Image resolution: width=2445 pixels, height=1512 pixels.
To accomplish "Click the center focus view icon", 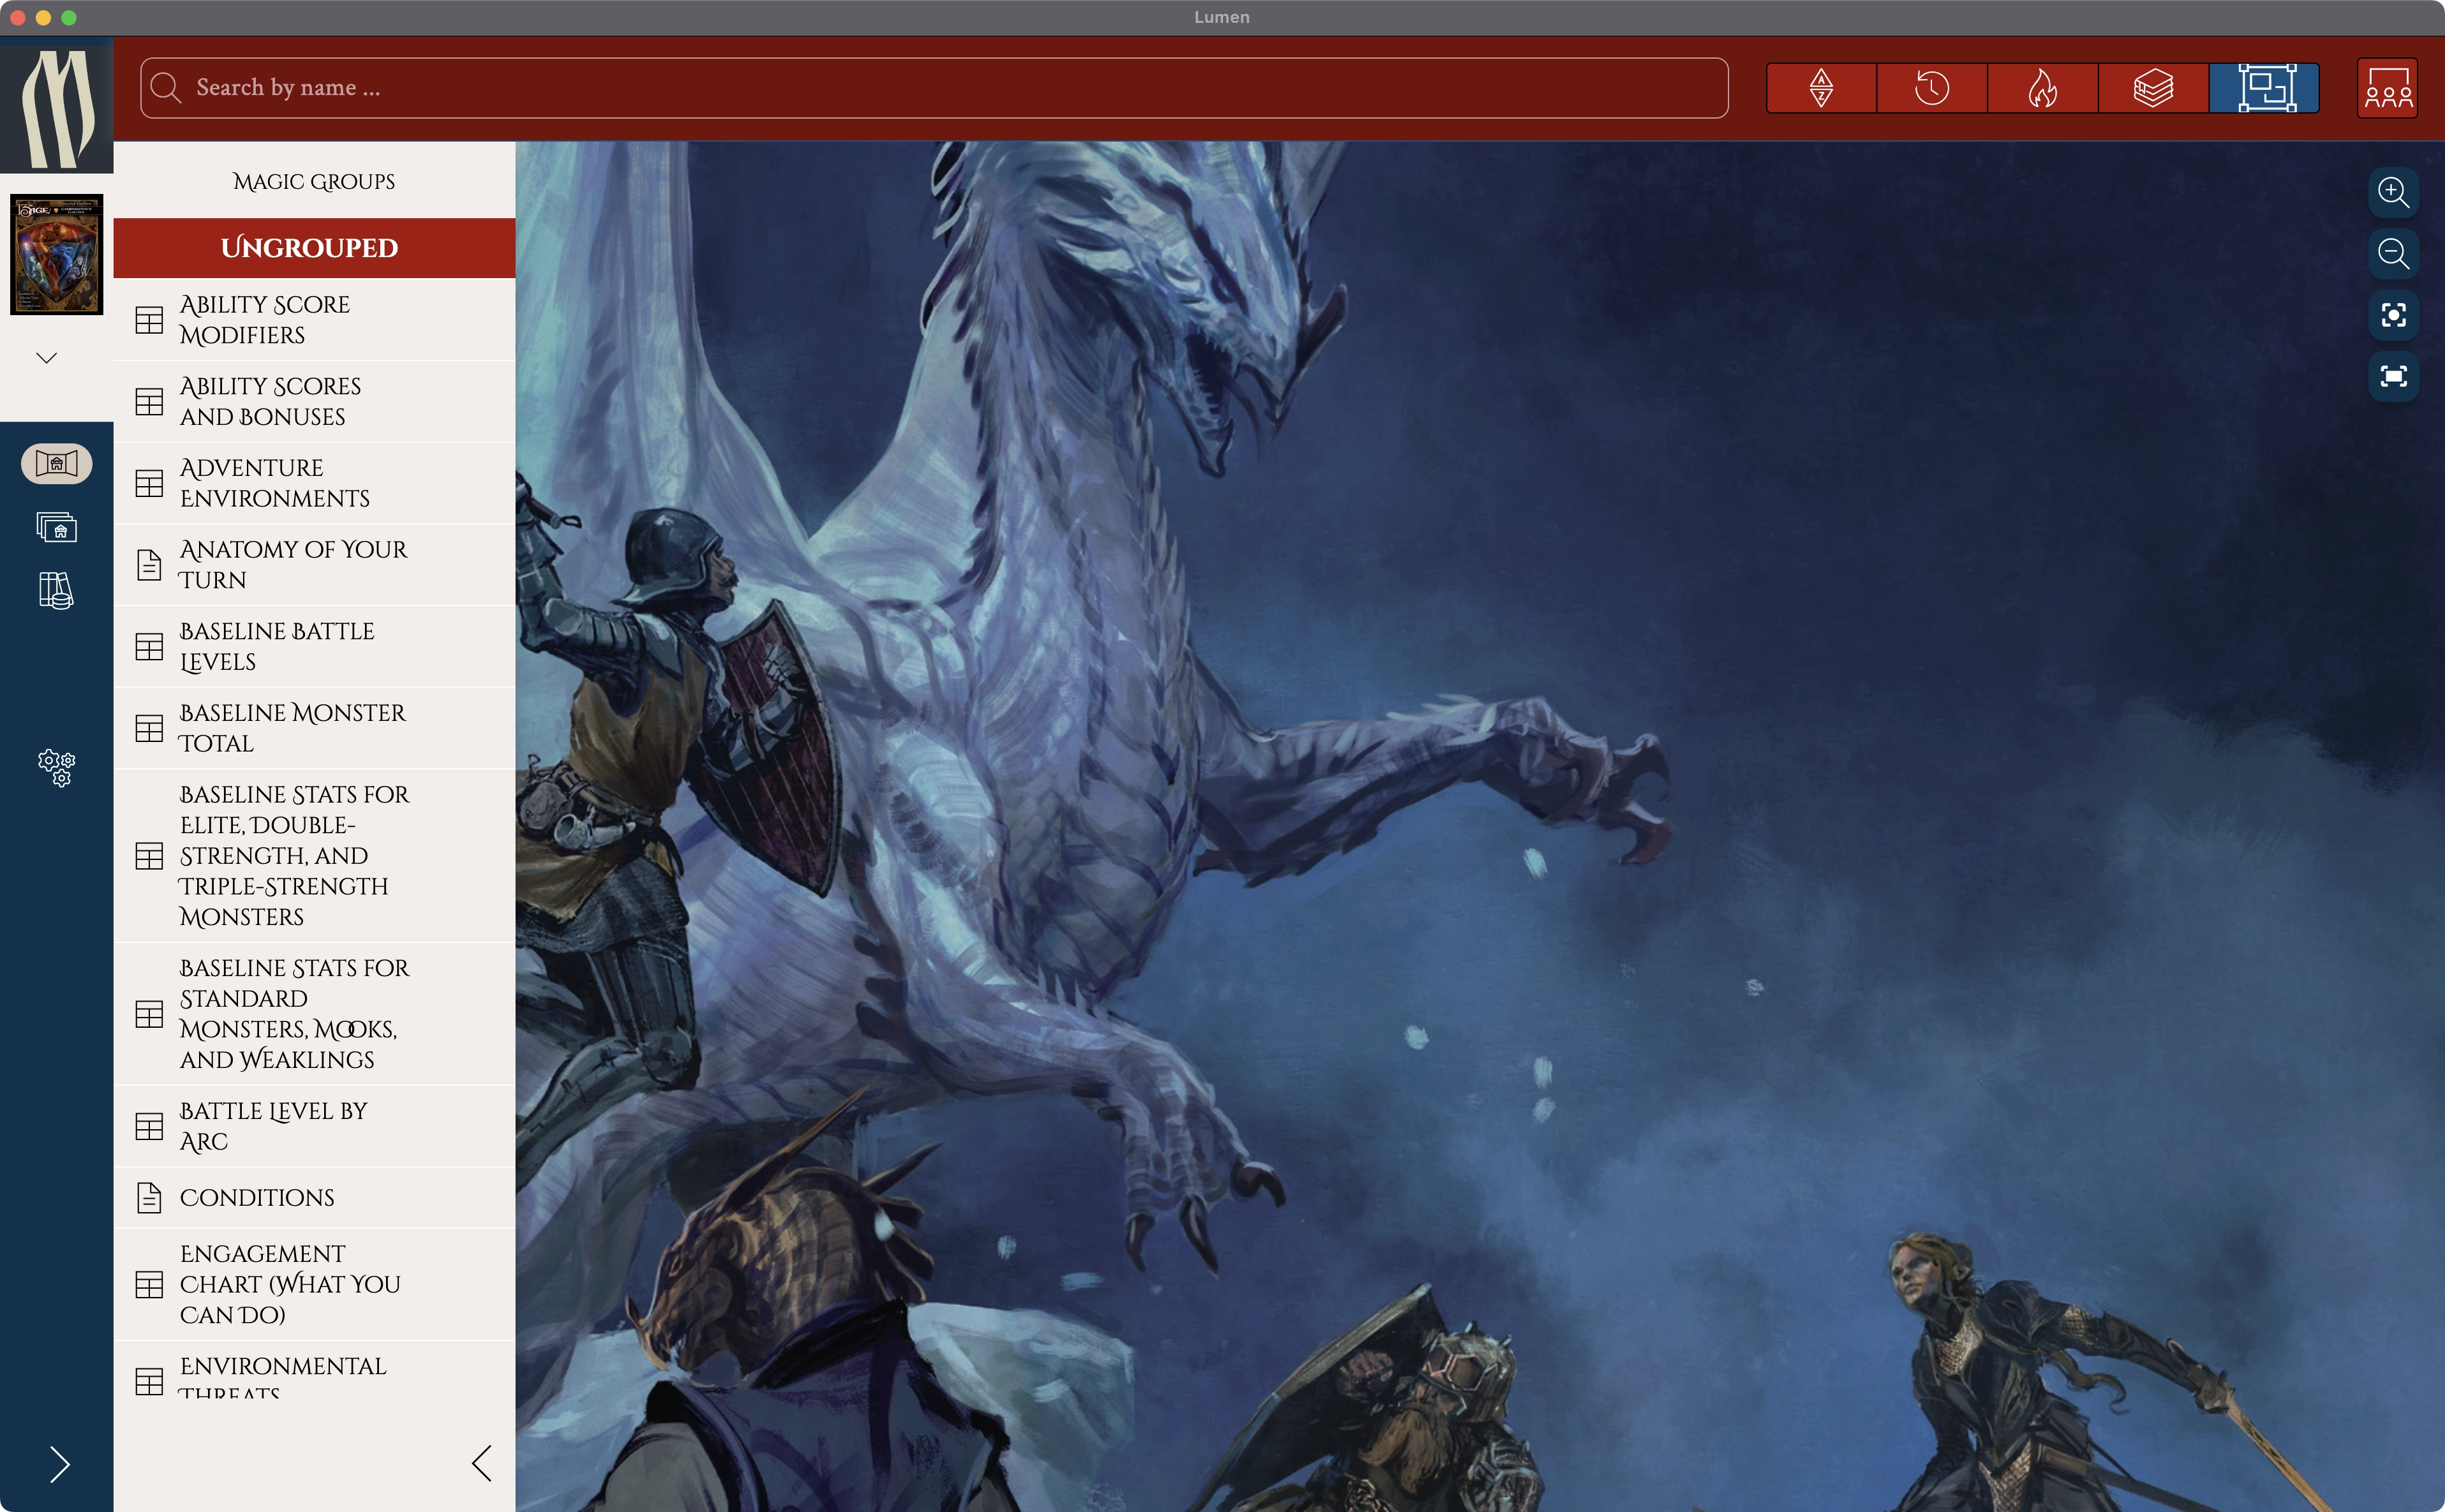I will tap(2393, 316).
